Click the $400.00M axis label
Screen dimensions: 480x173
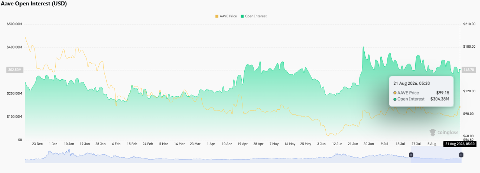[14, 47]
